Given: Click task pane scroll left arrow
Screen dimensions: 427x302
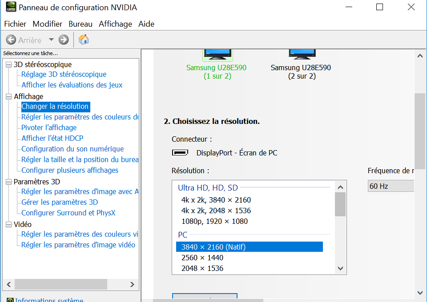Looking at the screenshot, I should click(x=9, y=284).
